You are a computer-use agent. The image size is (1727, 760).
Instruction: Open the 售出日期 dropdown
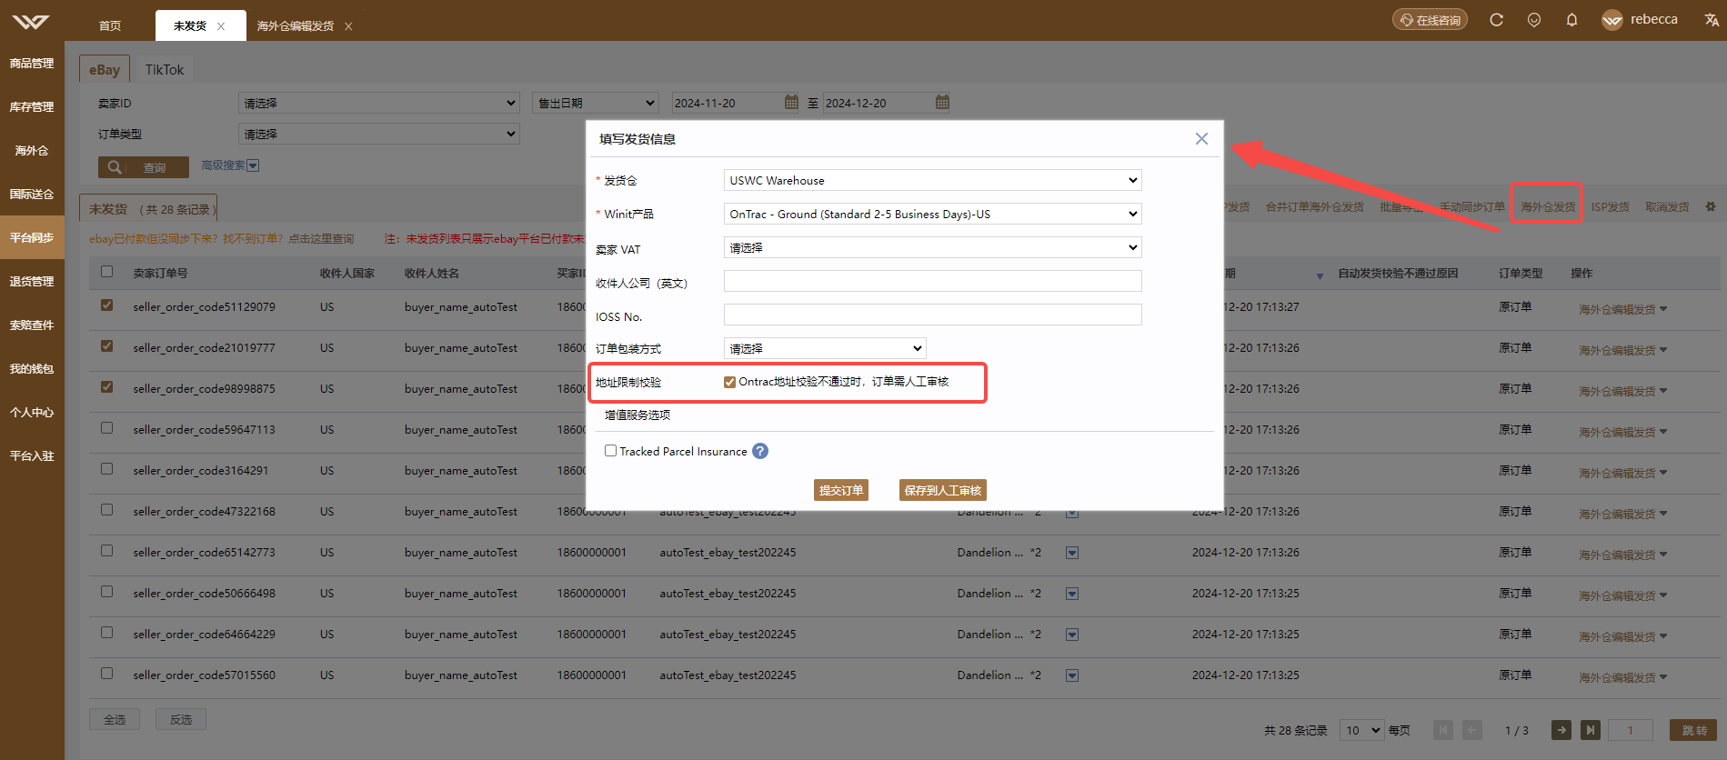point(595,103)
